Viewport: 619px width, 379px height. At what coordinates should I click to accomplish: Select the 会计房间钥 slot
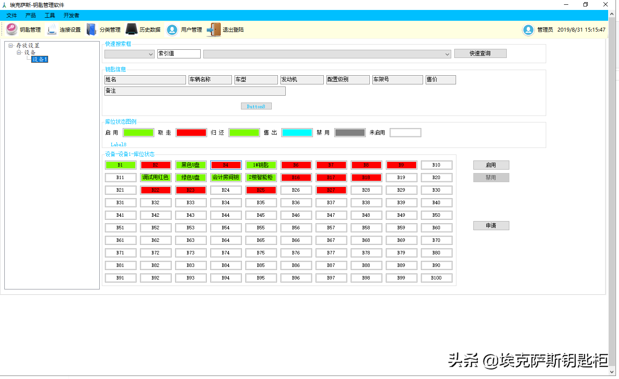pos(226,177)
